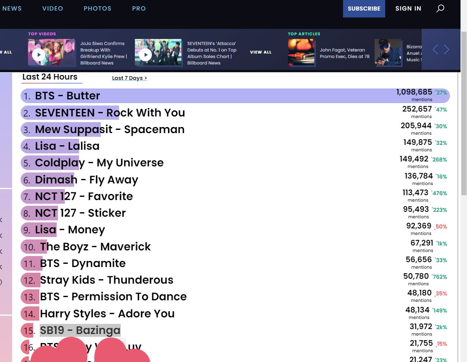Image resolution: width=467 pixels, height=362 pixels.
Task: Open John Fagot, Veteran Promo Exec headline
Action: [x=345, y=53]
